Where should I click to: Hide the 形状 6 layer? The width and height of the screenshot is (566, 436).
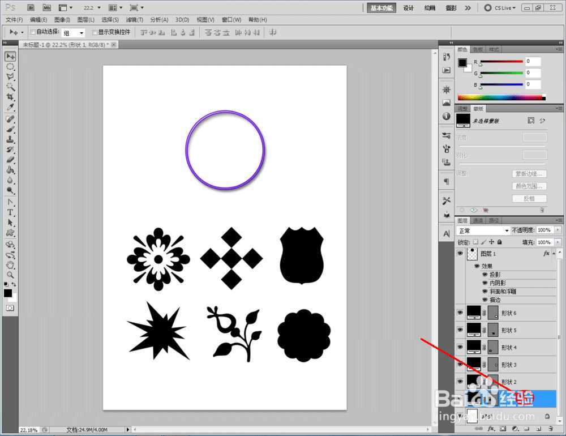460,313
